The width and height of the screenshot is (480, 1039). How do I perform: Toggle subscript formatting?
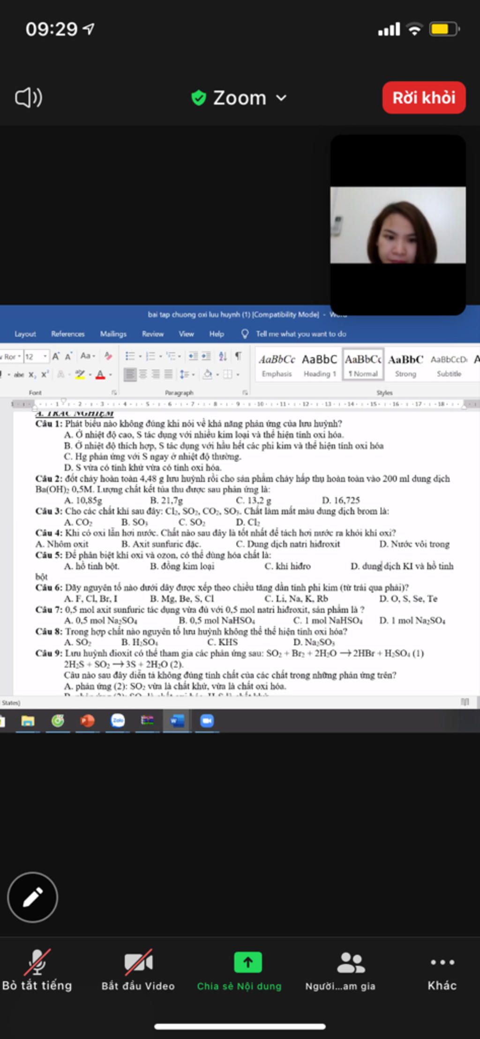coord(32,374)
